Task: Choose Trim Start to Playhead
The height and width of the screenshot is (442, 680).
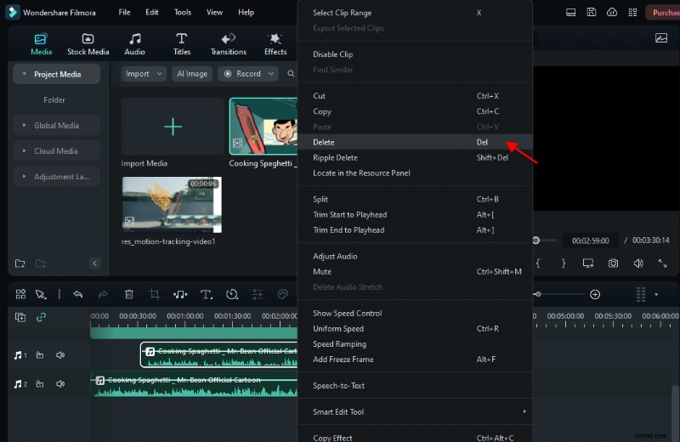Action: [x=415, y=215]
